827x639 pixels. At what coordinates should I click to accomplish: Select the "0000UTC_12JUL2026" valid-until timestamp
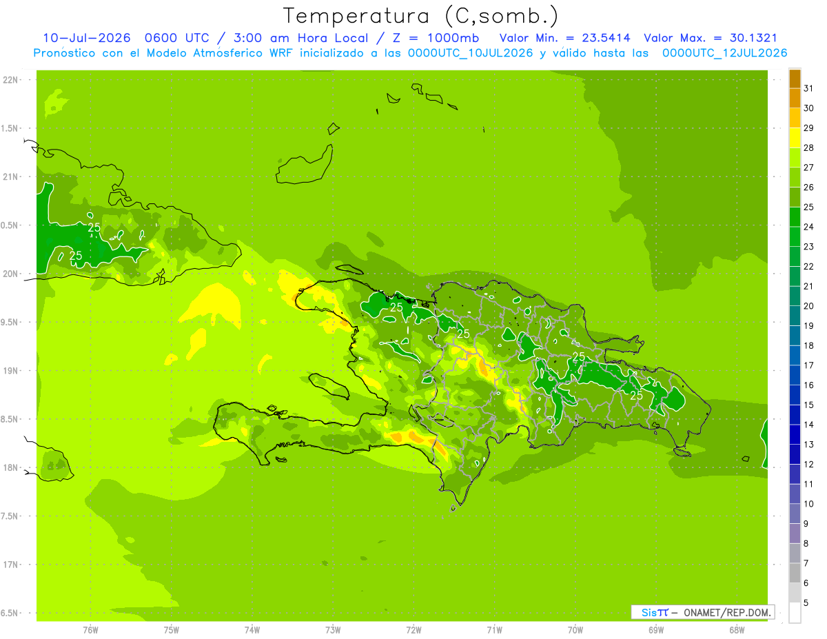724,53
